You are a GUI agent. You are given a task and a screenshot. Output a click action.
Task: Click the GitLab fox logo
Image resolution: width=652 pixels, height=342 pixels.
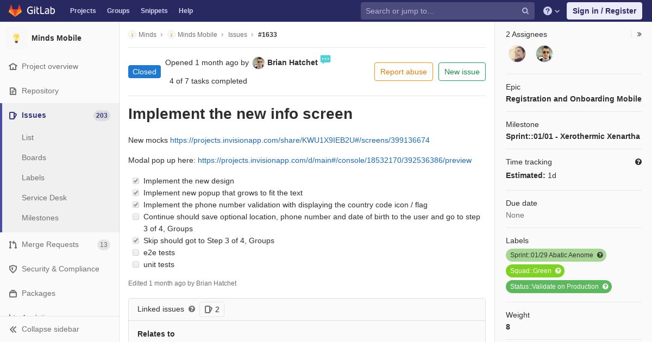click(x=15, y=10)
